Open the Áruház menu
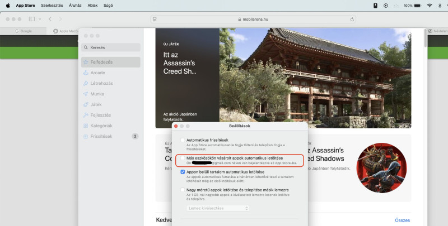Screen dimensions: 448x226 click(75, 6)
